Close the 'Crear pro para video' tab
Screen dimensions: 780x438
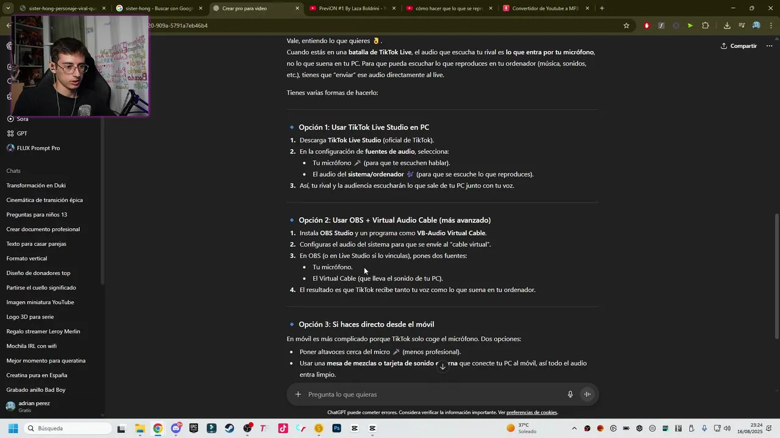pyautogui.click(x=297, y=9)
